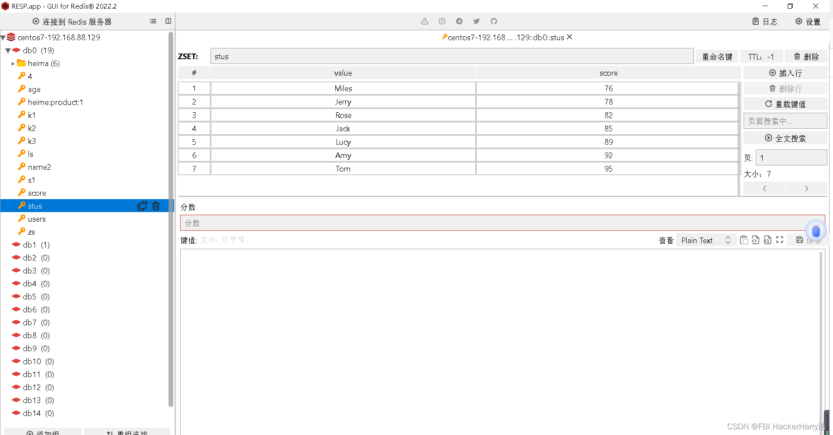
Task: Select the Lucy value cell
Action: 343,142
